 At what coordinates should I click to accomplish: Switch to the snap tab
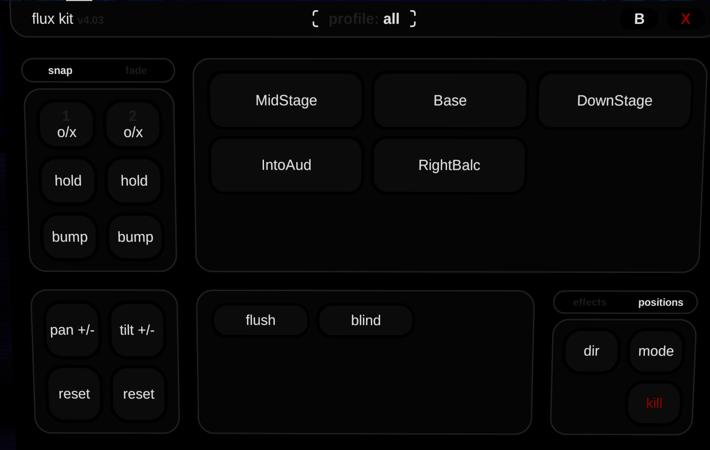[60, 70]
